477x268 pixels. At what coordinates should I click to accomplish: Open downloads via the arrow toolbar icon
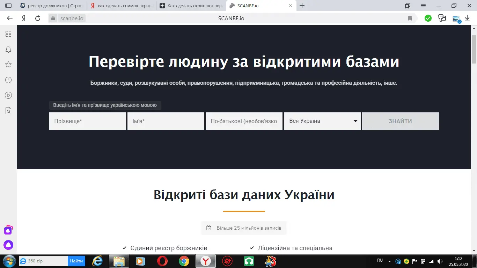tap(468, 18)
